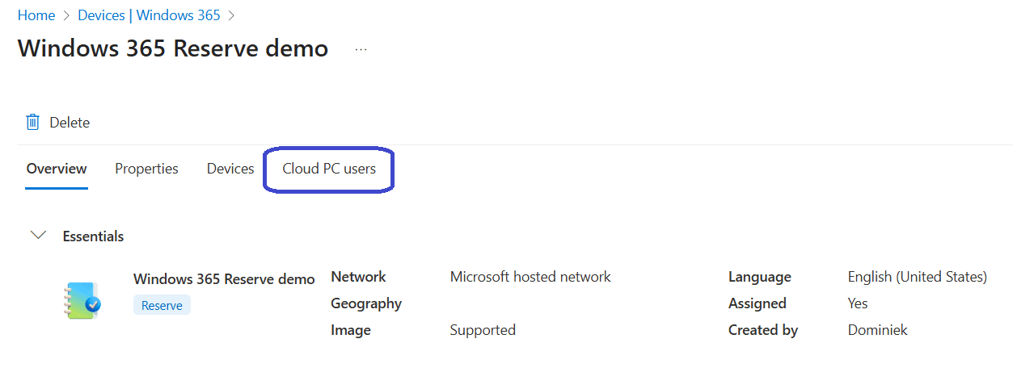Click the policy name beside the notebook icon

pyautogui.click(x=224, y=279)
